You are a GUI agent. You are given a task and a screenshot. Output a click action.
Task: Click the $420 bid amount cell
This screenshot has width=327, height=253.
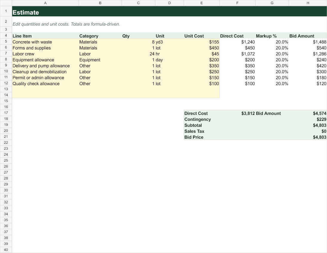(x=308, y=66)
